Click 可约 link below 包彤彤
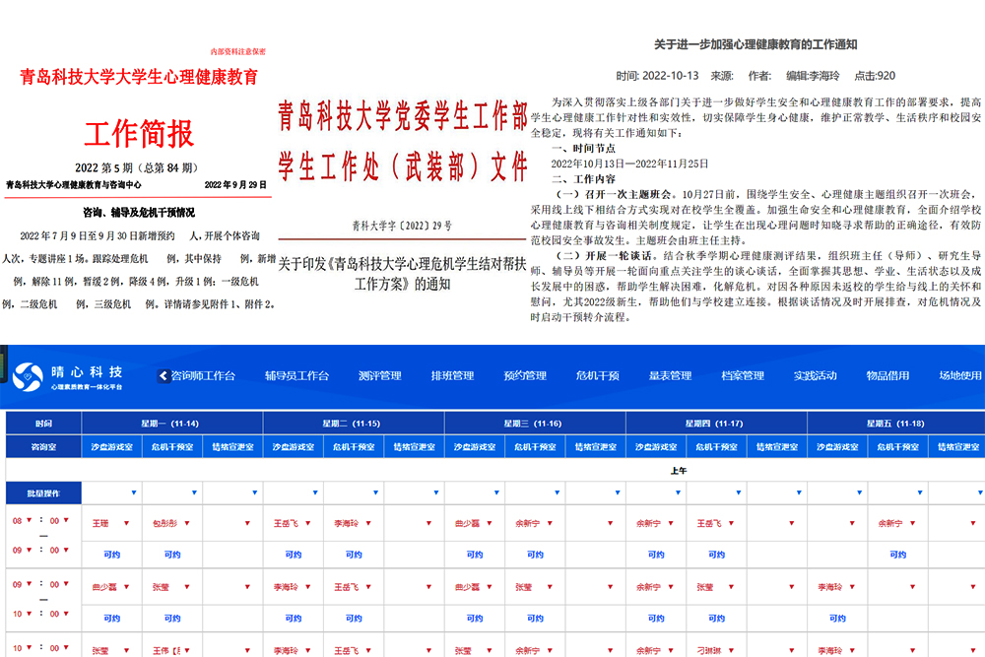This screenshot has width=985, height=657. [172, 555]
